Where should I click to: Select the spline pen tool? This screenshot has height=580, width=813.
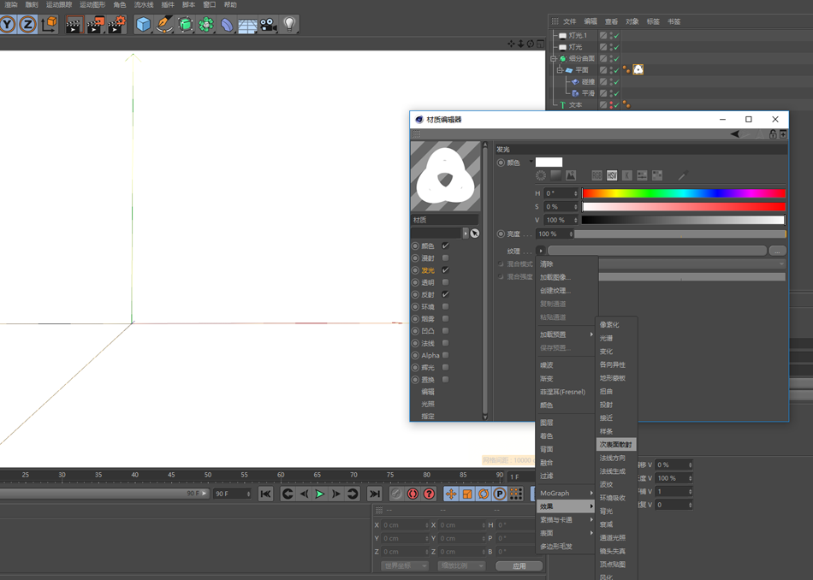pos(164,24)
